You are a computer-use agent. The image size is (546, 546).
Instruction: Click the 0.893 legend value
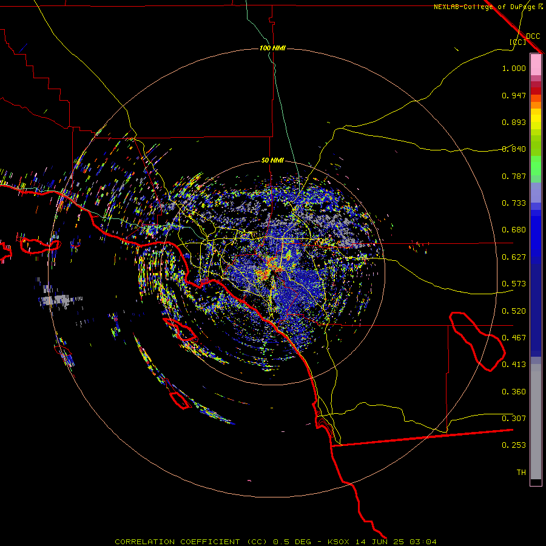514,122
